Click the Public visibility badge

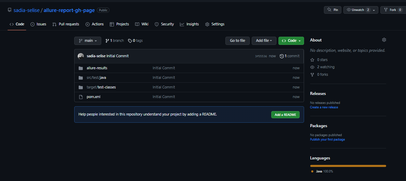103,10
